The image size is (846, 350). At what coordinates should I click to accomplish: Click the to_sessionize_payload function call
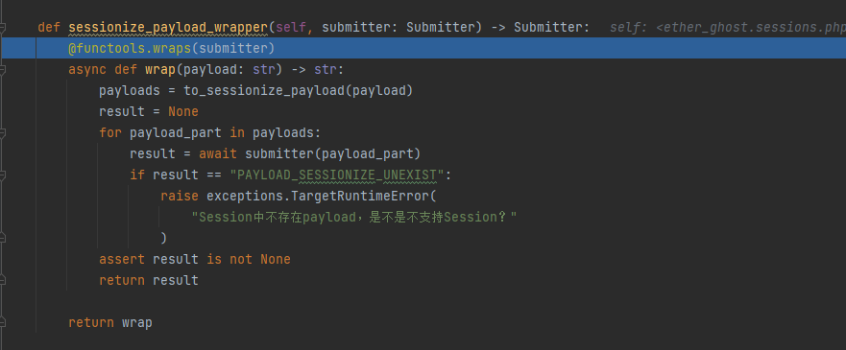pyautogui.click(x=264, y=90)
